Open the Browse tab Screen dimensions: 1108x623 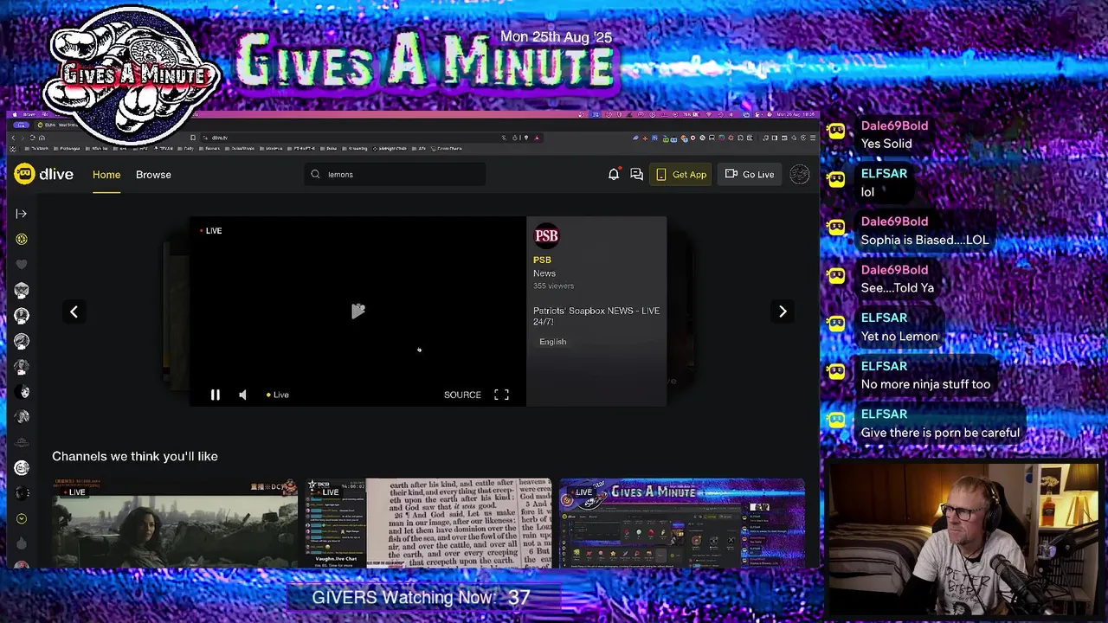pyautogui.click(x=153, y=174)
